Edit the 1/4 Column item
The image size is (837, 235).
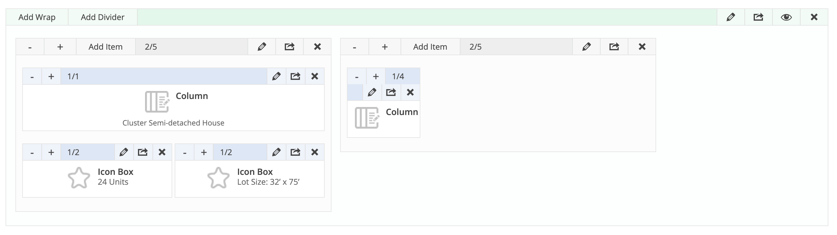click(372, 93)
